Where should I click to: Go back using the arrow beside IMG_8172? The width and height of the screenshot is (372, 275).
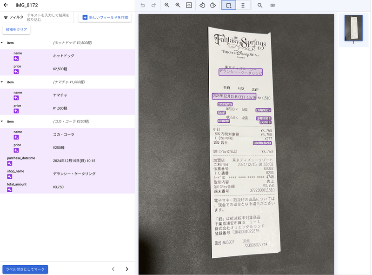pos(6,5)
